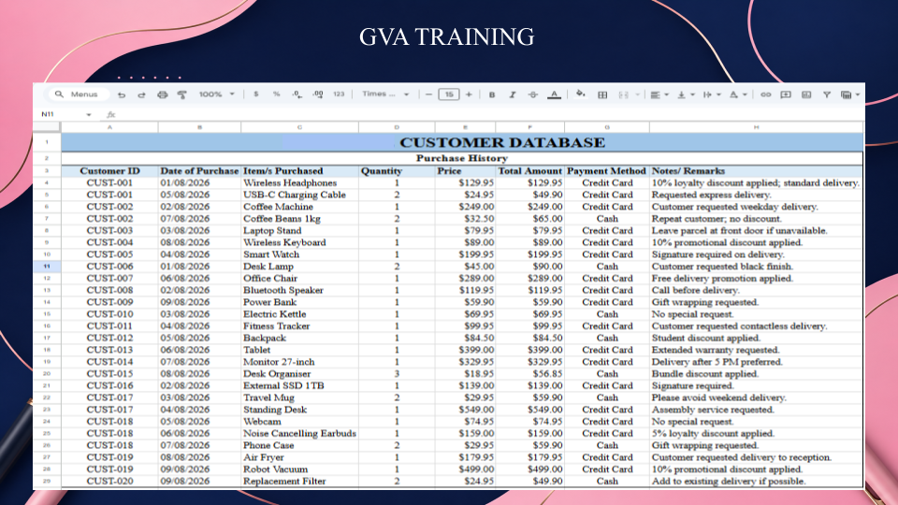Decrease font size with minus button
Image resolution: width=898 pixels, height=505 pixels.
tap(428, 94)
